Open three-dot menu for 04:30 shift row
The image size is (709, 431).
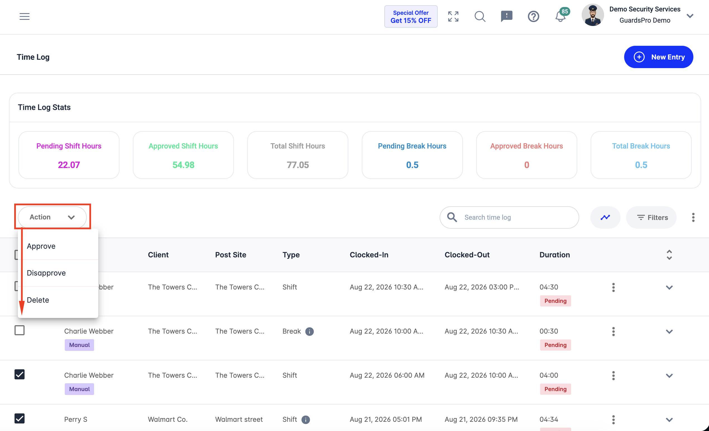click(x=614, y=287)
